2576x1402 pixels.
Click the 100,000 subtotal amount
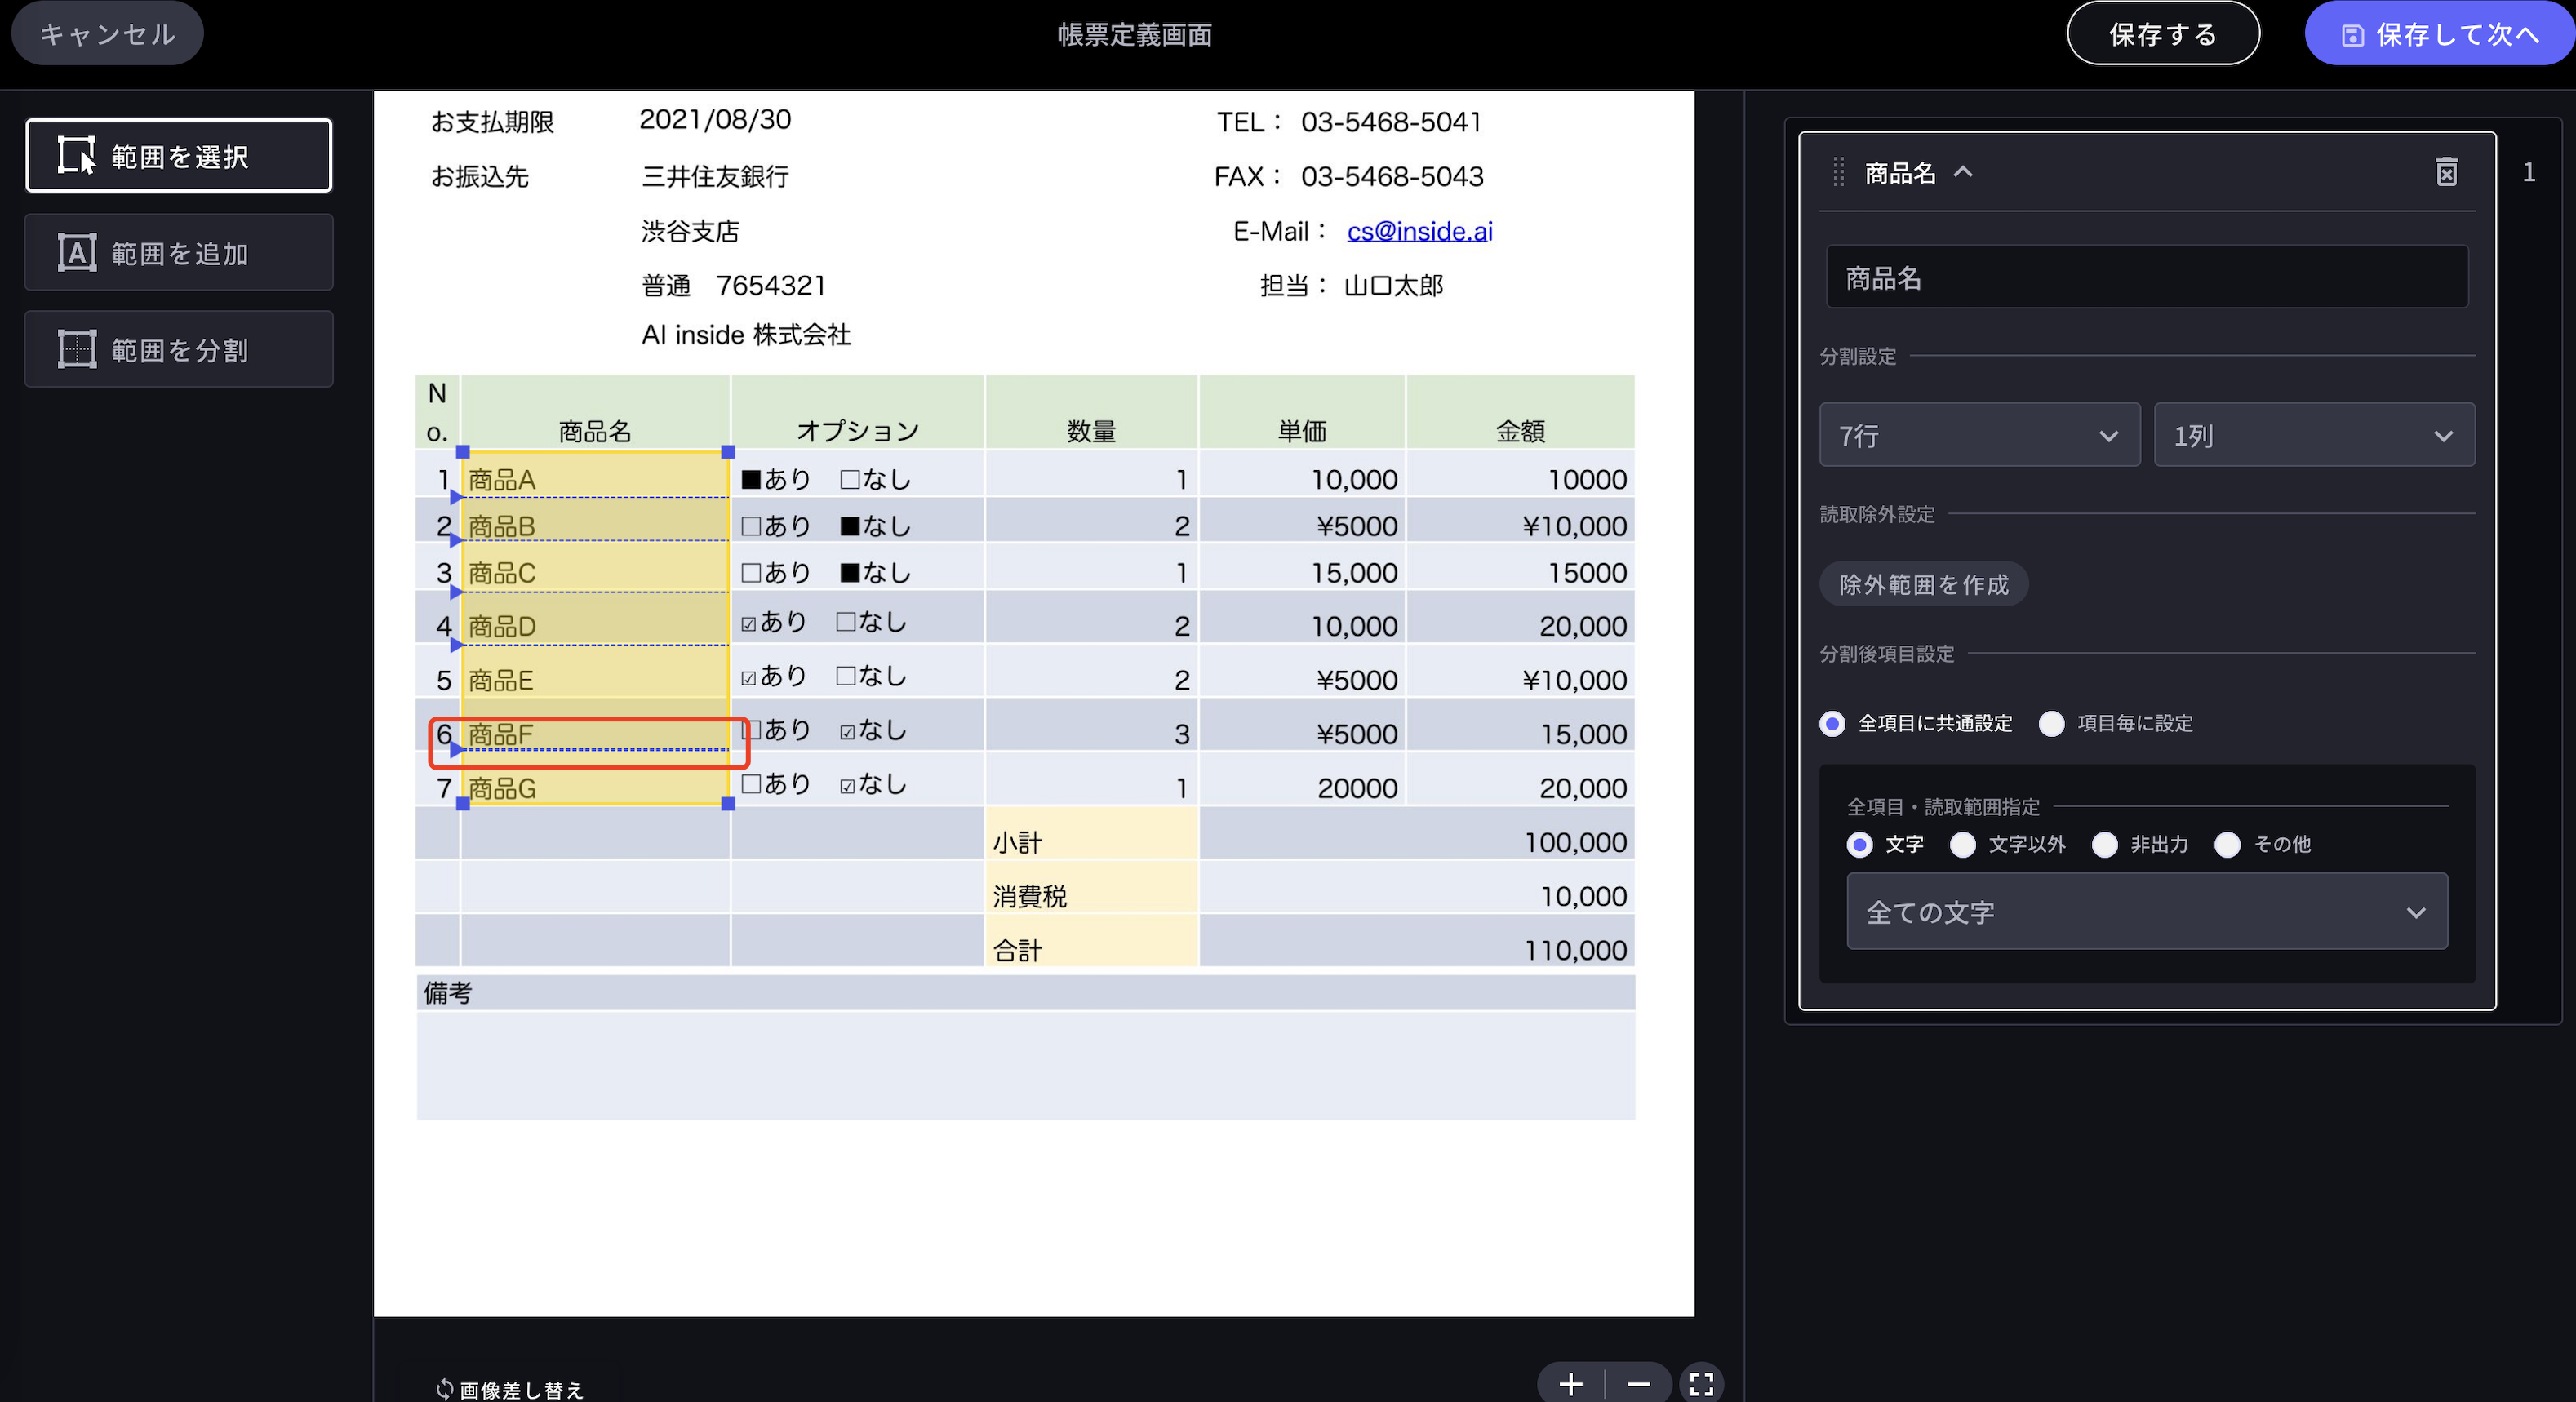[x=1575, y=842]
